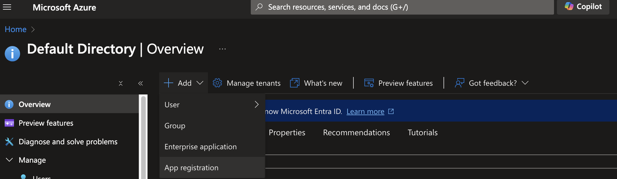Click the Preview features toolbar icon
The height and width of the screenshot is (179, 617).
[x=369, y=83]
